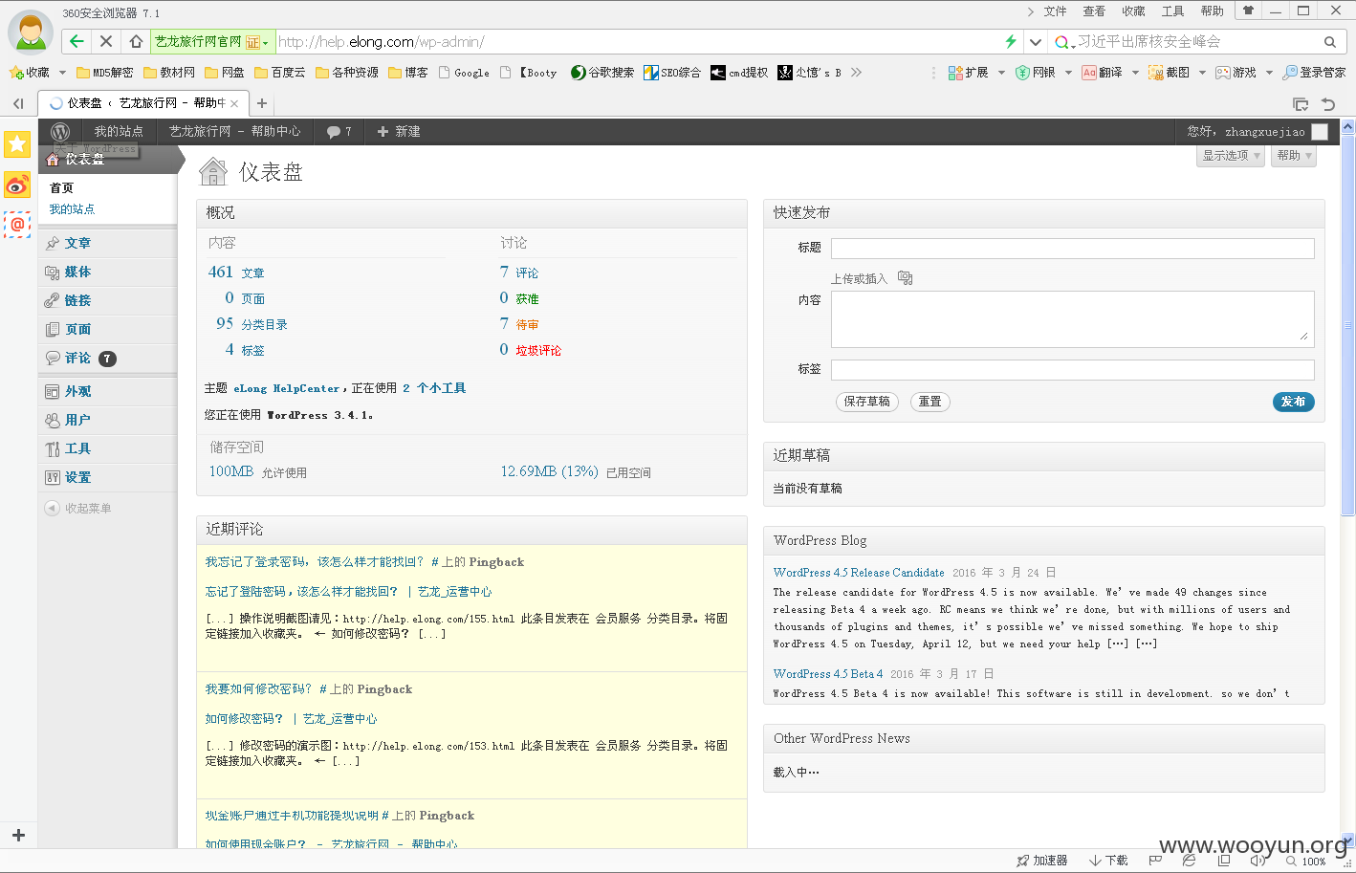
Task: Open the 截图 screenshot tool
Action: [1169, 73]
